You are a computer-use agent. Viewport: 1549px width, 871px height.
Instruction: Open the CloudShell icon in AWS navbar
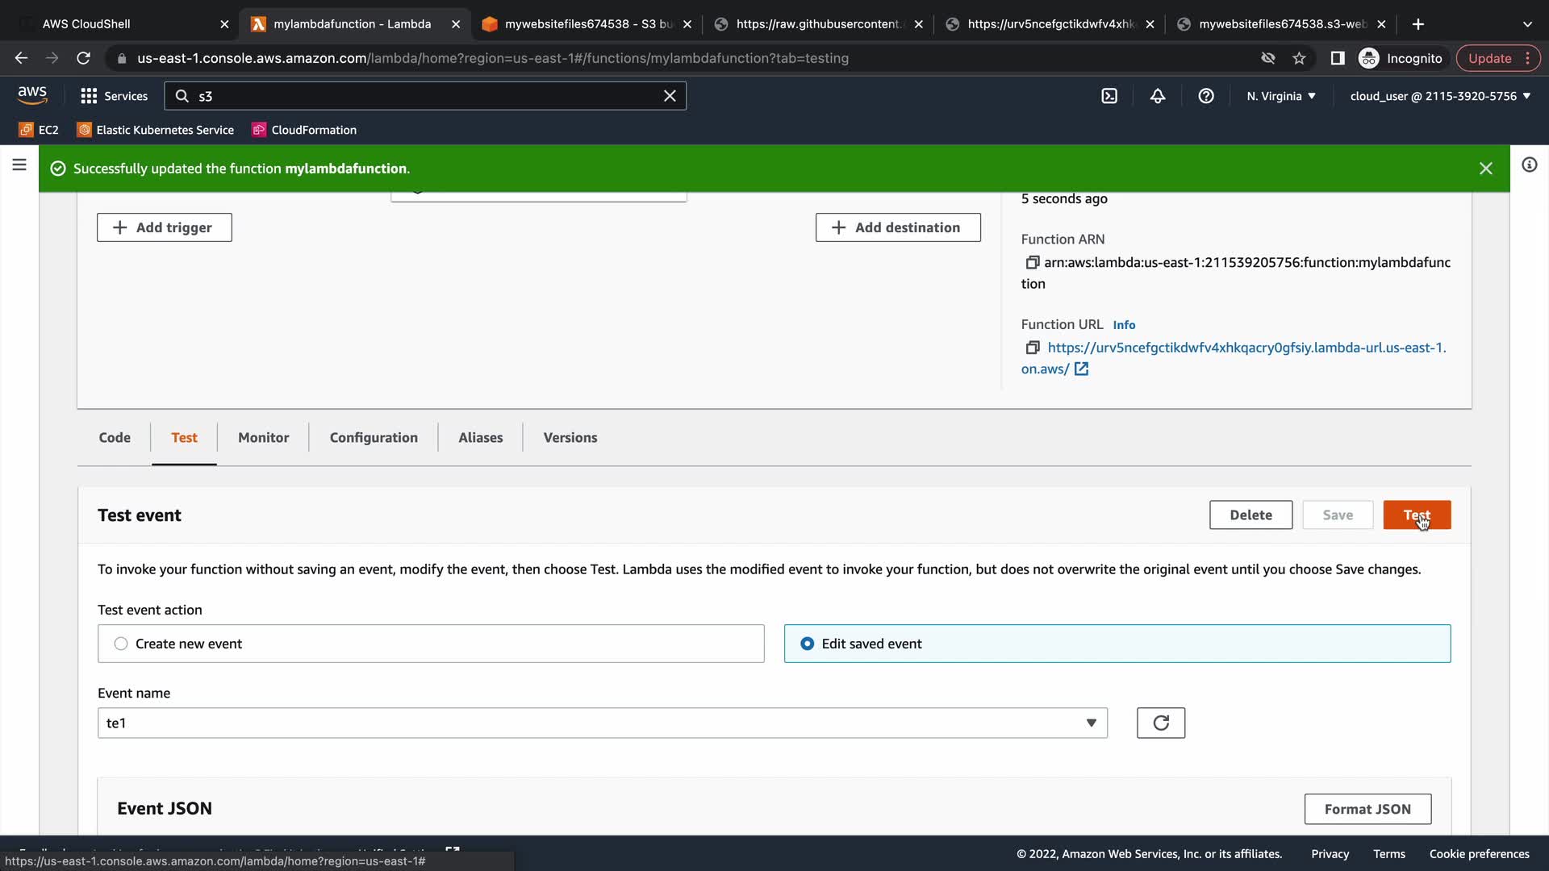pyautogui.click(x=1109, y=96)
